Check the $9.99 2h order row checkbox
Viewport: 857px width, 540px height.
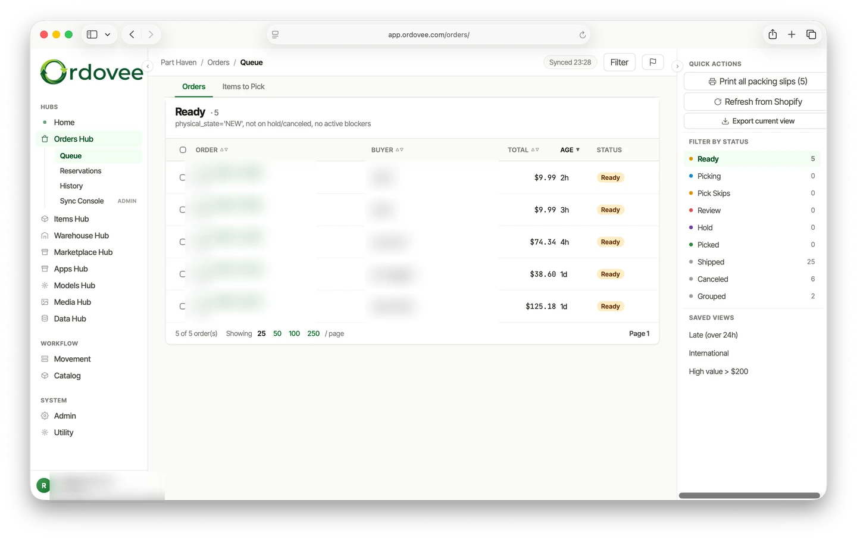coord(183,177)
